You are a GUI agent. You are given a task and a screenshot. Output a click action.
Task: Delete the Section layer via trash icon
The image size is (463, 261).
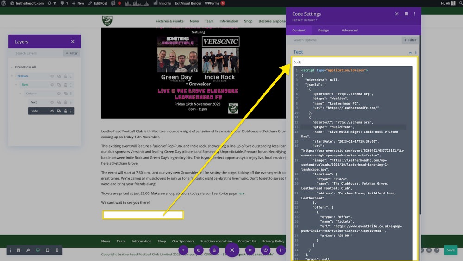(66, 76)
